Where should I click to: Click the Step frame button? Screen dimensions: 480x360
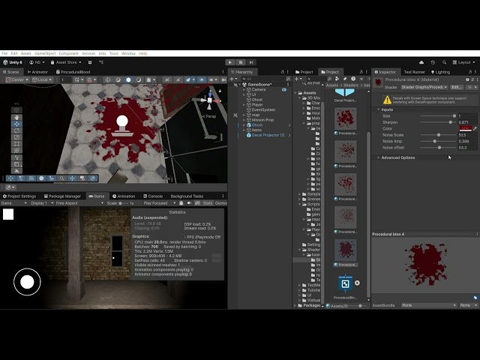point(251,62)
